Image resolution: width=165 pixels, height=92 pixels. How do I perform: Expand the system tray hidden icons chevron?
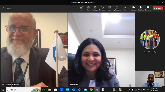click(x=130, y=90)
